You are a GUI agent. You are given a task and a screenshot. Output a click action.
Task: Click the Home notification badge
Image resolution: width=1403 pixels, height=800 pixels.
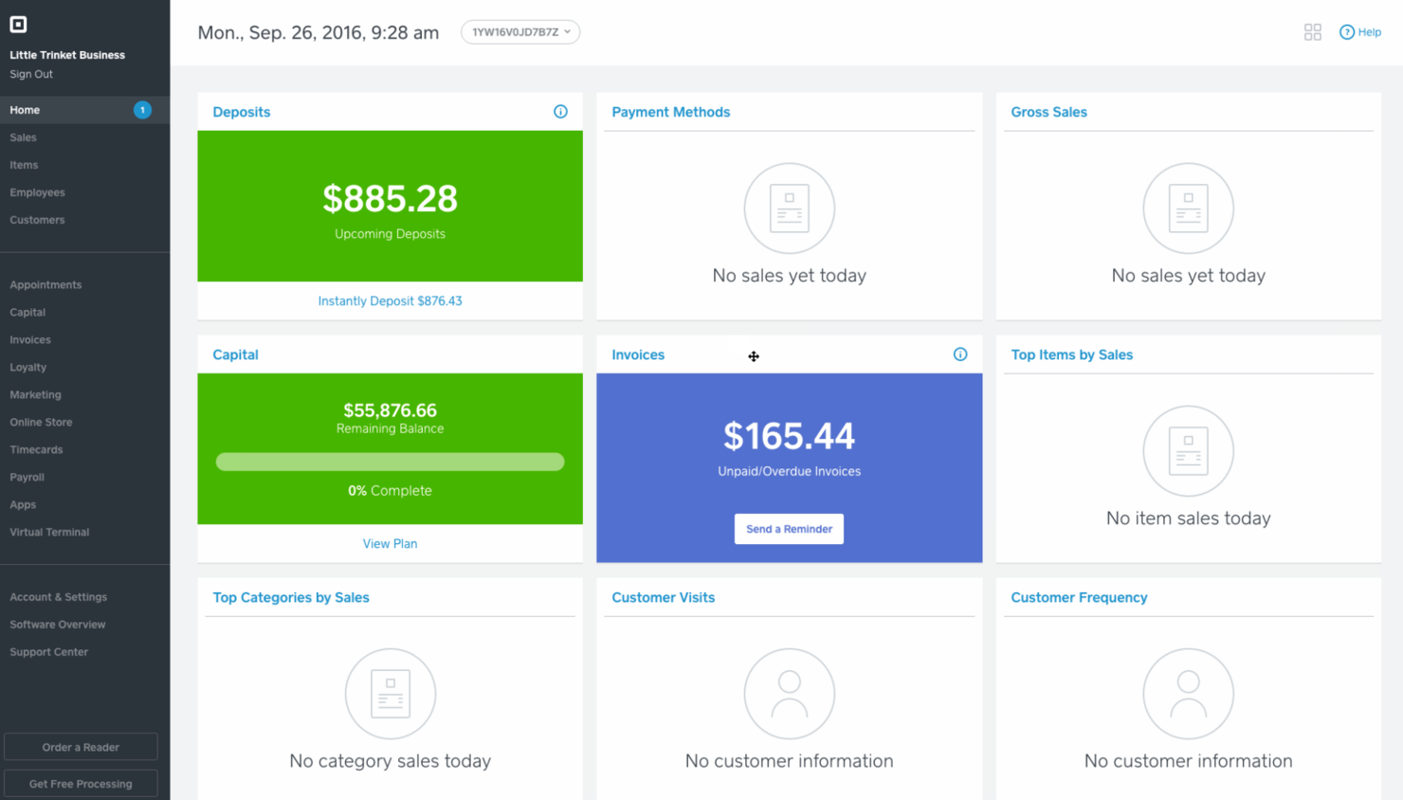142,109
